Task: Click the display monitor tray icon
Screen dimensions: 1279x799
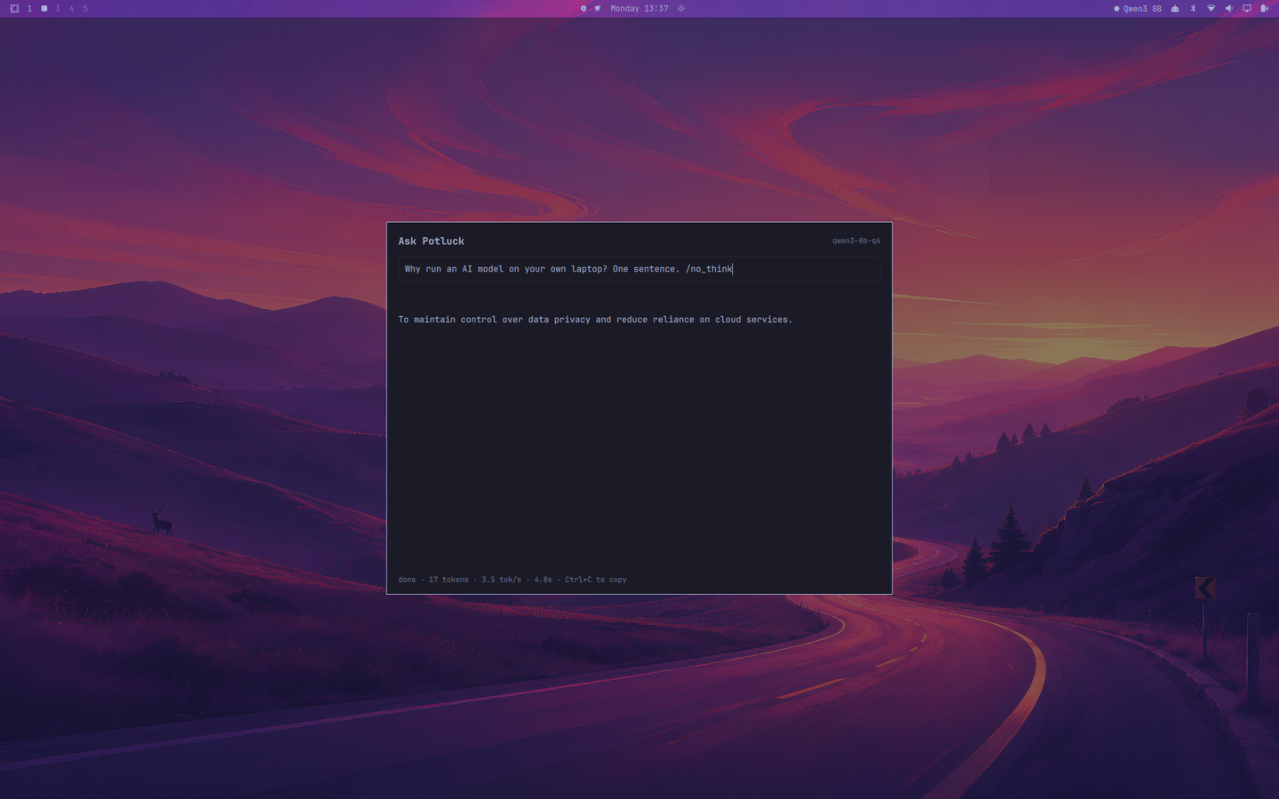Action: point(1247,8)
